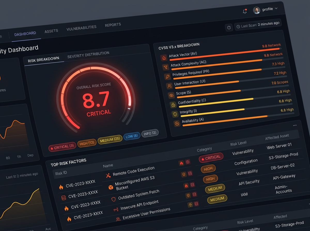This screenshot has width=310, height=231.
Task: Open the ASSETS tab
Action: click(x=51, y=31)
